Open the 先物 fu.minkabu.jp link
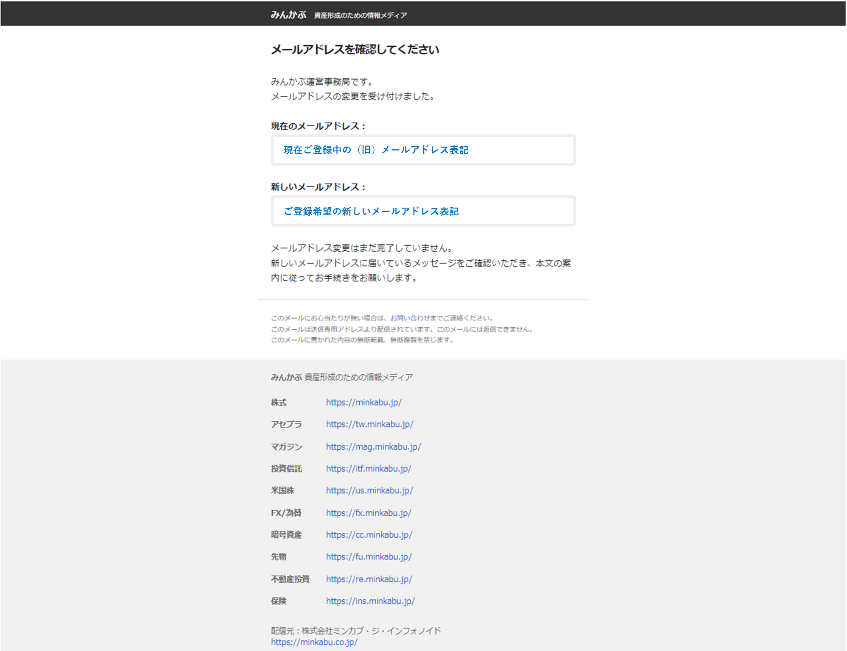Screen dimensions: 847x651 [369, 557]
